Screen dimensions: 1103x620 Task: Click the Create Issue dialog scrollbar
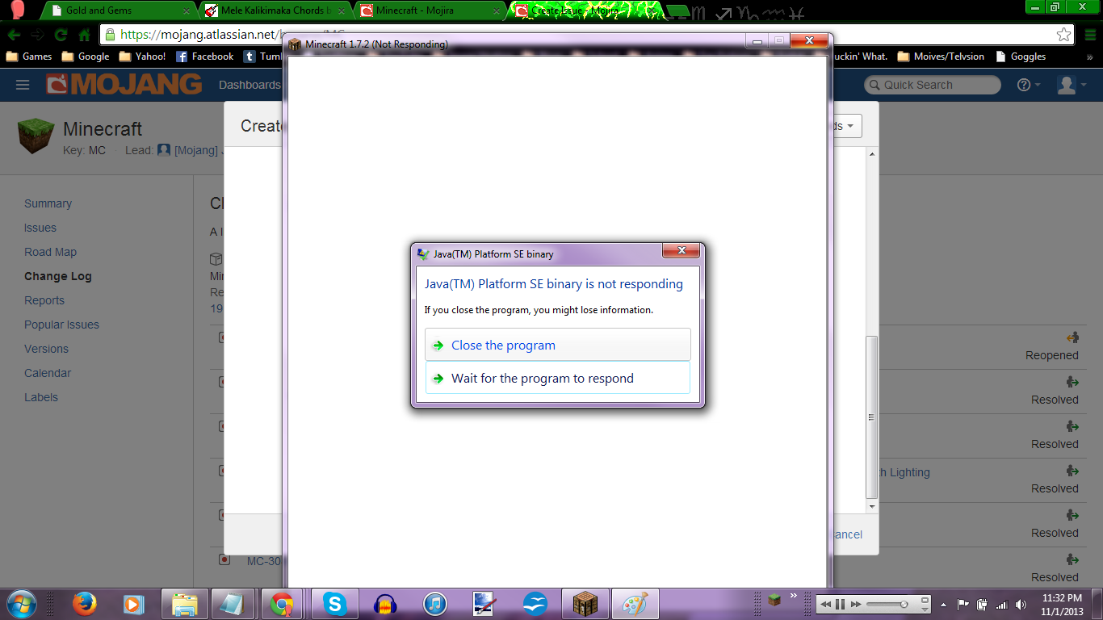coord(871,417)
